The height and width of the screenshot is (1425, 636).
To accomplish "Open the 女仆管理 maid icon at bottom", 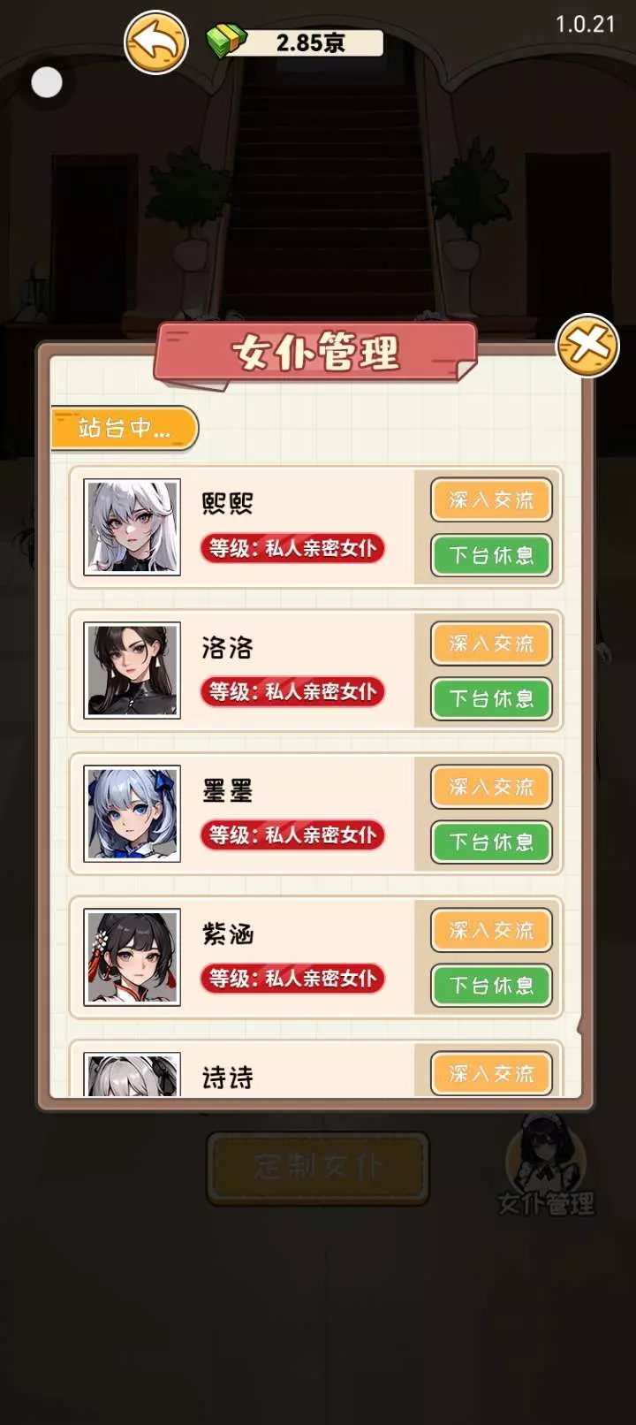I will (x=545, y=1165).
